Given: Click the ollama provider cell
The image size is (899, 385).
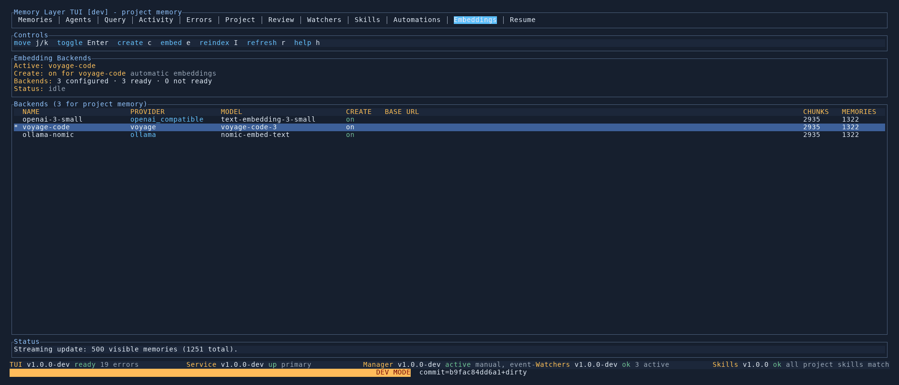Looking at the screenshot, I should click(143, 135).
